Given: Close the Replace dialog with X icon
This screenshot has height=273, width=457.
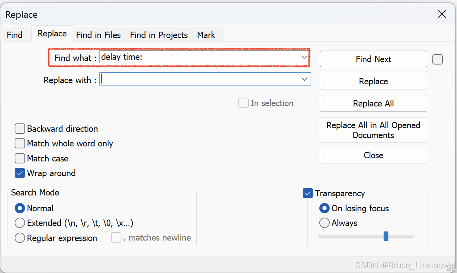Looking at the screenshot, I should click(442, 15).
